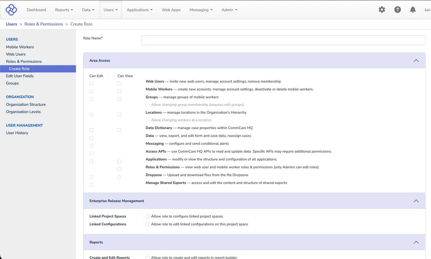Click the Role Name input field
This screenshot has width=431, height=259.
point(283,40)
